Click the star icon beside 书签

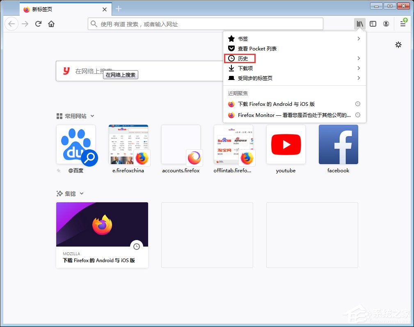pos(231,39)
